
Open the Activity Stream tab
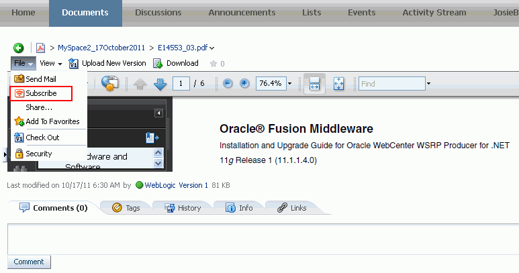[x=434, y=13]
